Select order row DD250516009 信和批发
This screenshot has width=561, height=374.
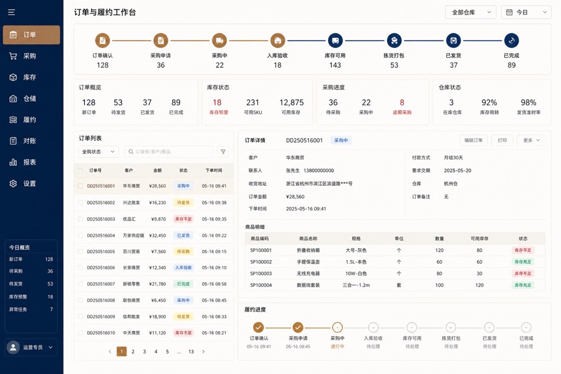click(x=153, y=317)
